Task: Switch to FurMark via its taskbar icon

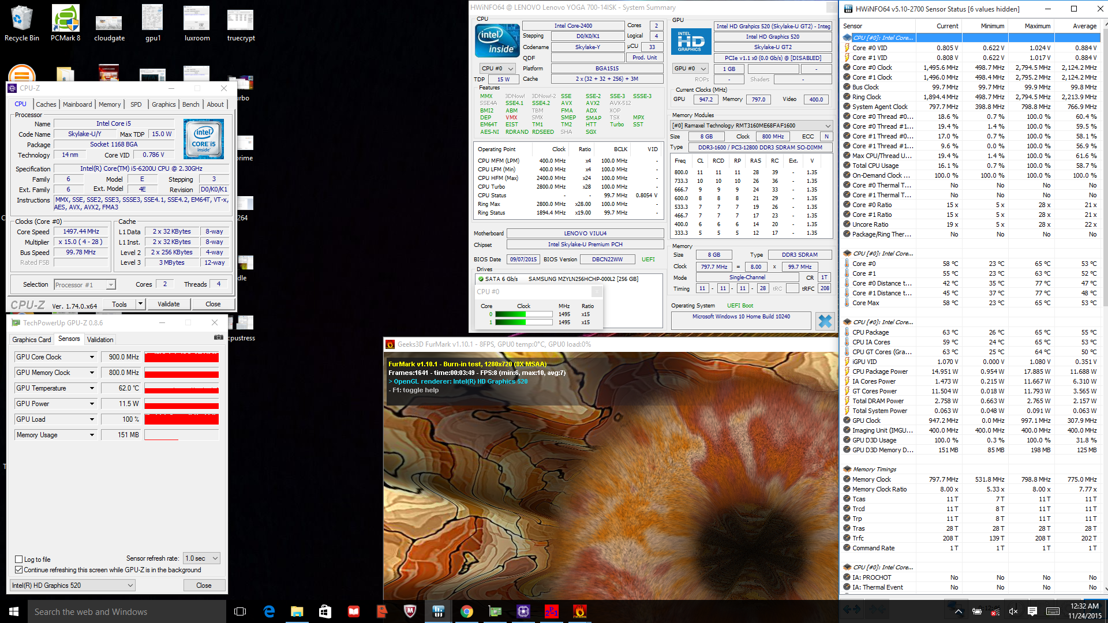Action: (x=579, y=611)
